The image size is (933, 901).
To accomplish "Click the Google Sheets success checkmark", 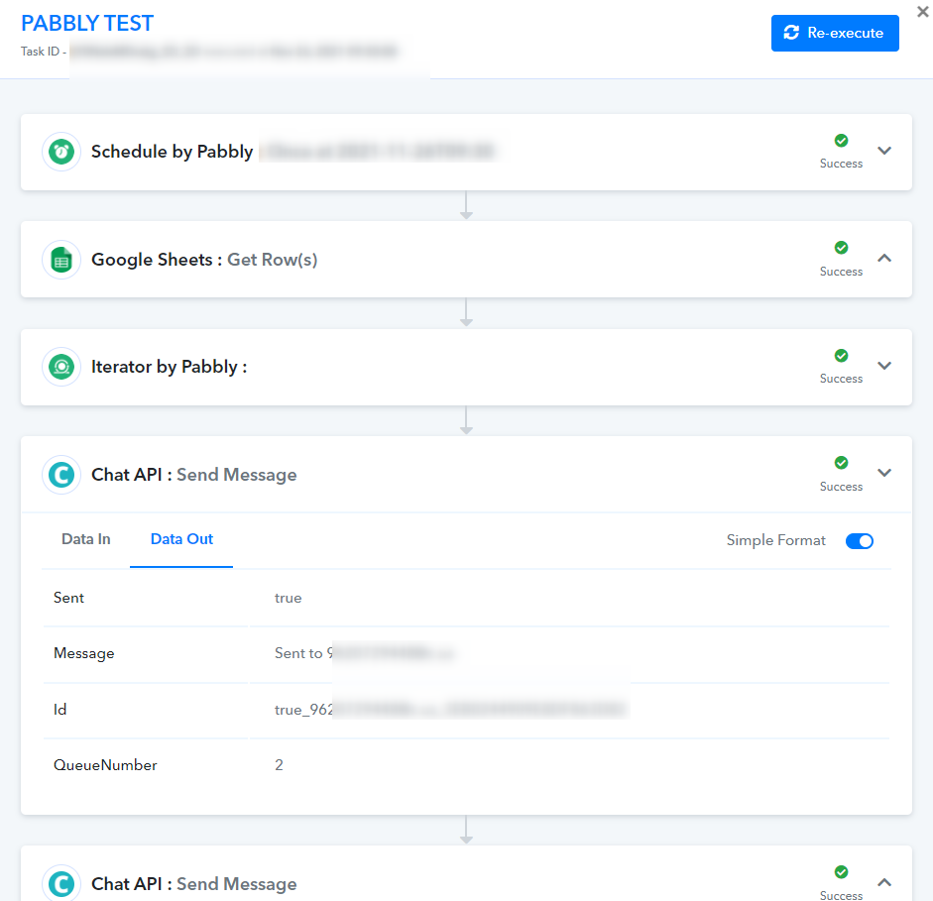I will tap(841, 248).
